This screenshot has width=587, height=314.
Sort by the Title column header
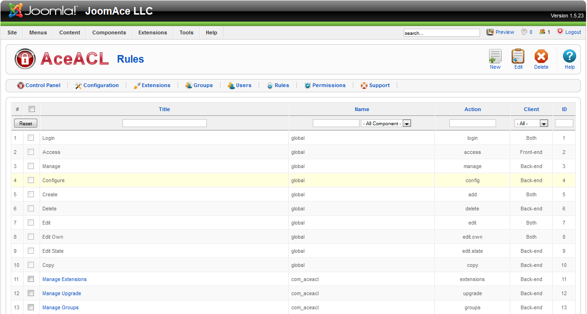coord(164,109)
